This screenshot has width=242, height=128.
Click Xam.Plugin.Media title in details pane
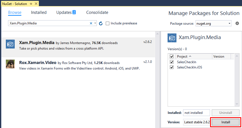tap(200, 37)
